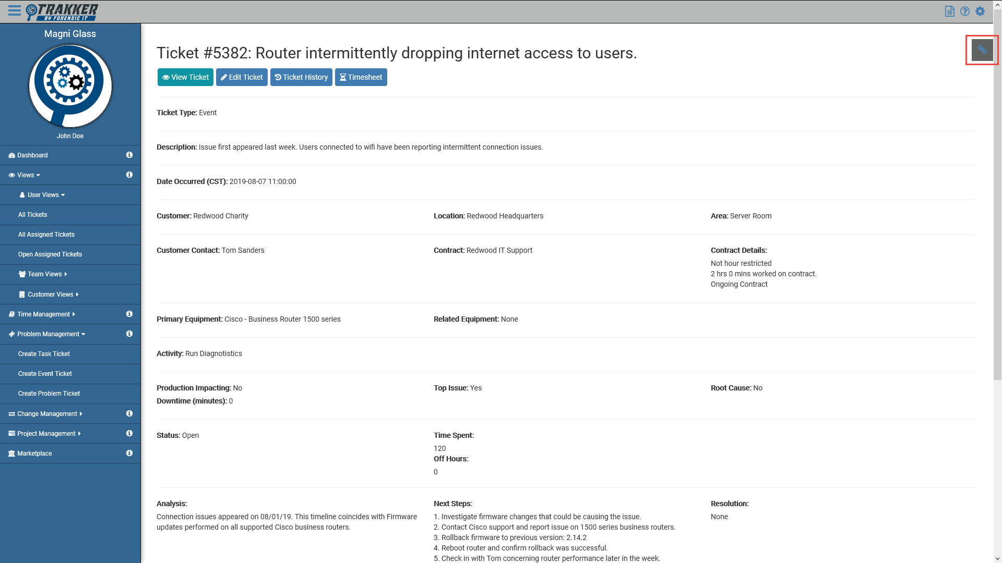Open the settings gears icon in the header
The image size is (1002, 563).
click(x=980, y=11)
